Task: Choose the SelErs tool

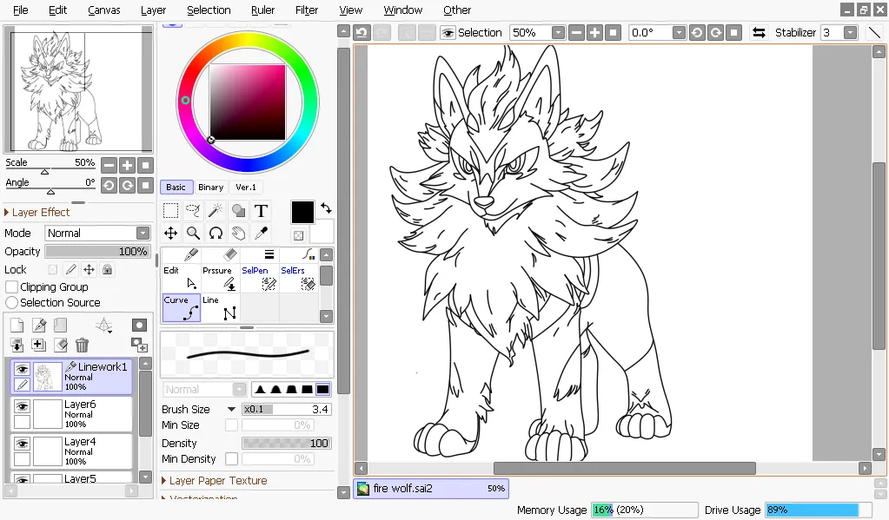Action: point(298,278)
